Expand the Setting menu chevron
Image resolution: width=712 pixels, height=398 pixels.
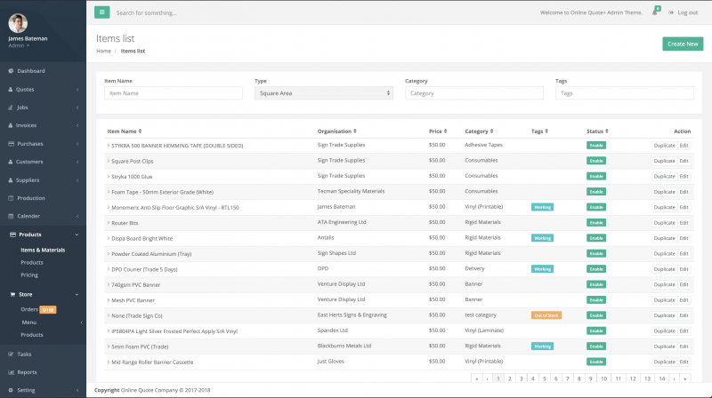77,390
